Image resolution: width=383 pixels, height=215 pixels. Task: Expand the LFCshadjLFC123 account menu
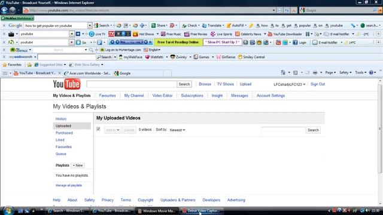(x=290, y=84)
